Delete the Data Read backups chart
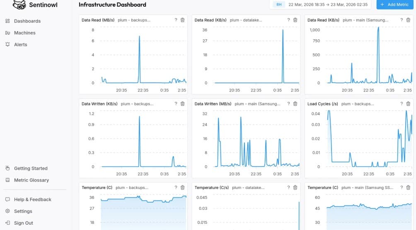Viewport: 416px width, 230px height. [x=183, y=20]
